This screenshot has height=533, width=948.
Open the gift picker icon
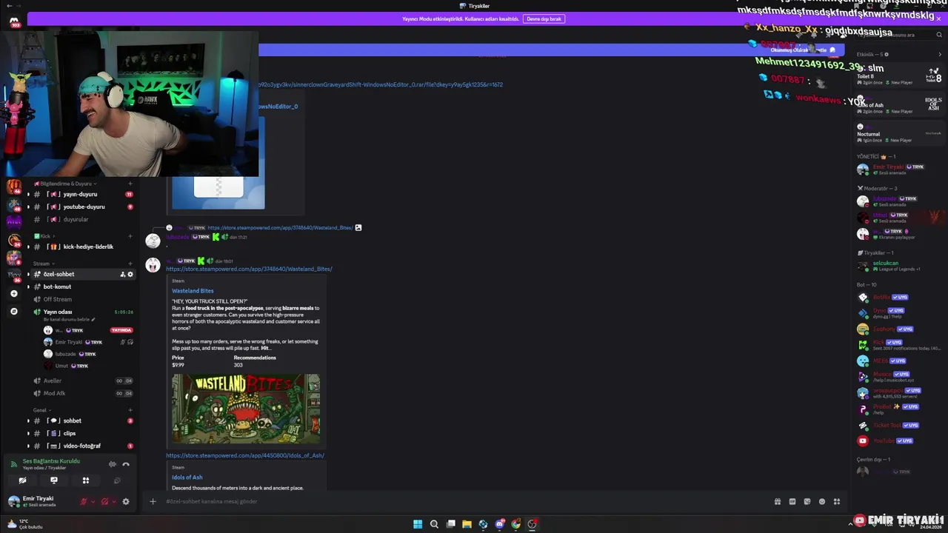click(778, 501)
